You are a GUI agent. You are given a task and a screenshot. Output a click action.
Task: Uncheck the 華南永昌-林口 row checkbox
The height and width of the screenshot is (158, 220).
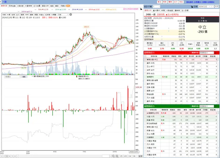[145, 60]
